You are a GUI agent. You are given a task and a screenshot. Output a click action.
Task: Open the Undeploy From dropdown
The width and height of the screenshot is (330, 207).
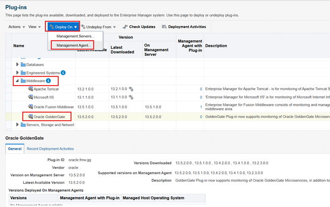99,27
